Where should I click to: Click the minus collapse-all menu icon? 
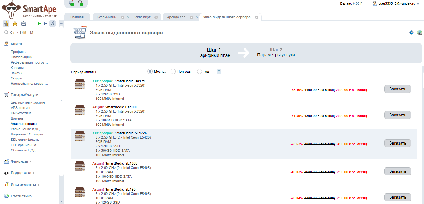point(46,23)
